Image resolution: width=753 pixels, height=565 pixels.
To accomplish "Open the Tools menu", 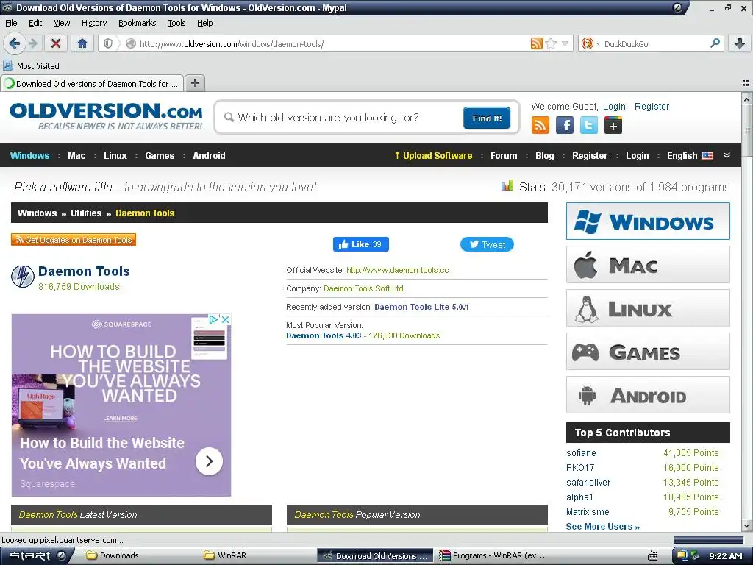I will [176, 23].
